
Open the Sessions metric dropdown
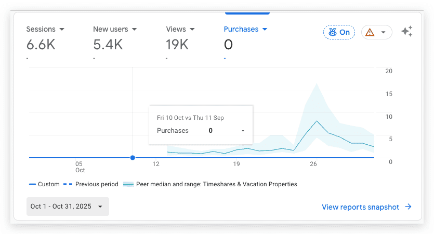62,29
